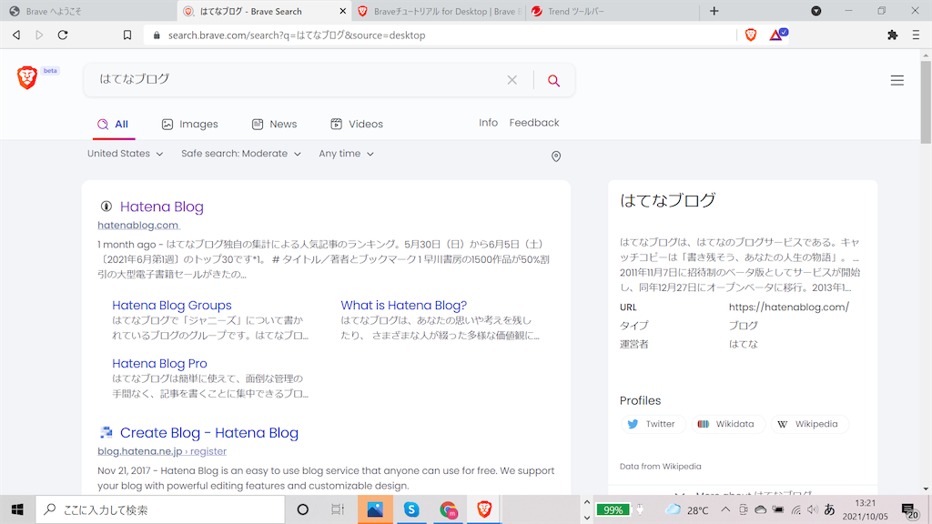Switch to the Images tab
This screenshot has width=932, height=524.
pos(190,124)
